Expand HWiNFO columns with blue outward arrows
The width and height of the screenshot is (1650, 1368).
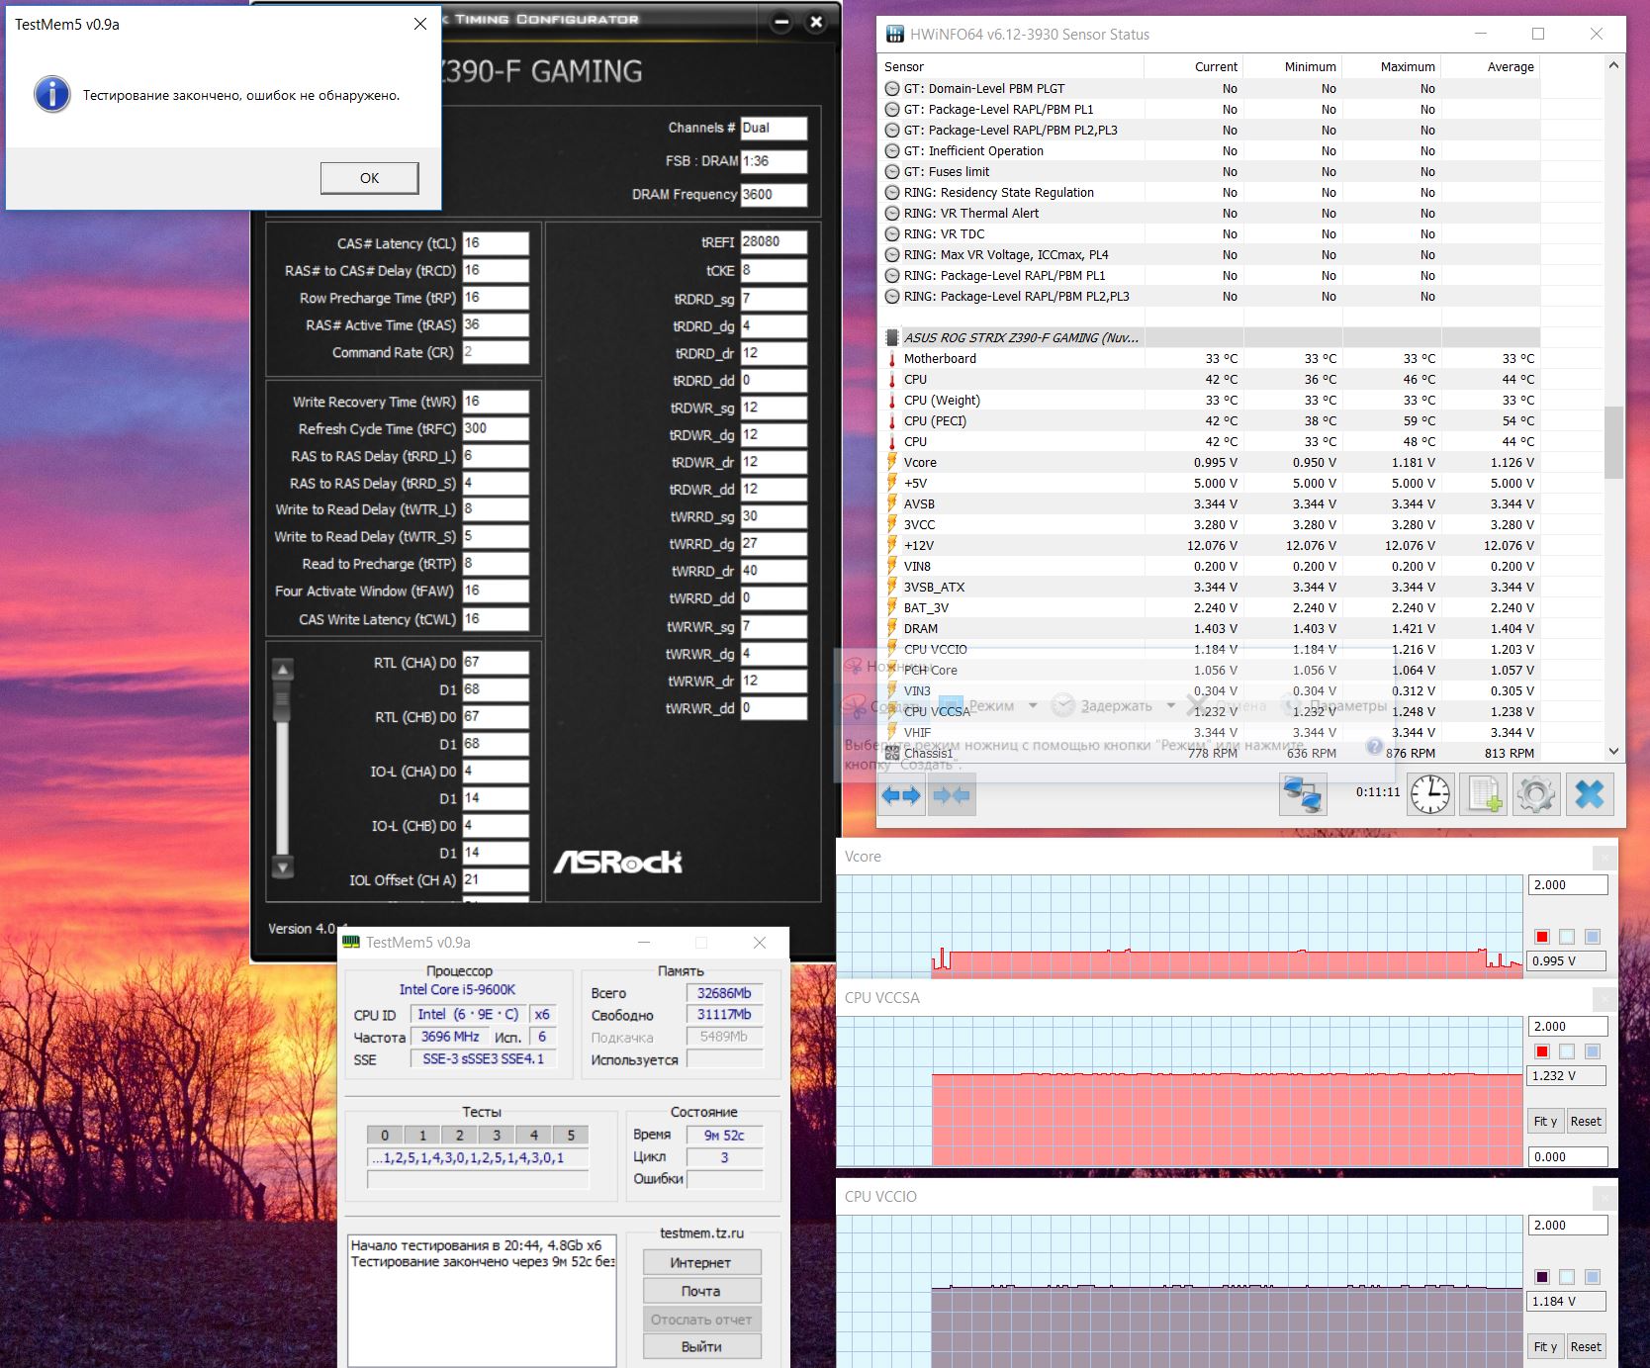[x=901, y=794]
